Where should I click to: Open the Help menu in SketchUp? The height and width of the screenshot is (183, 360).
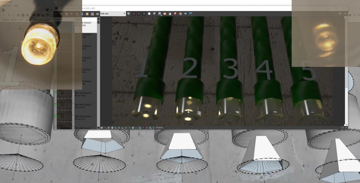click(16, 6)
